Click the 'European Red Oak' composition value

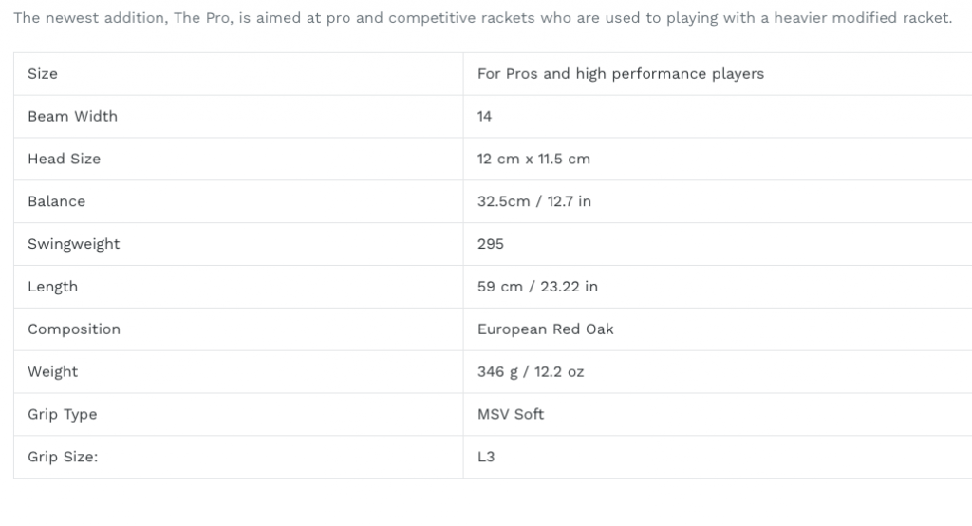(x=546, y=329)
